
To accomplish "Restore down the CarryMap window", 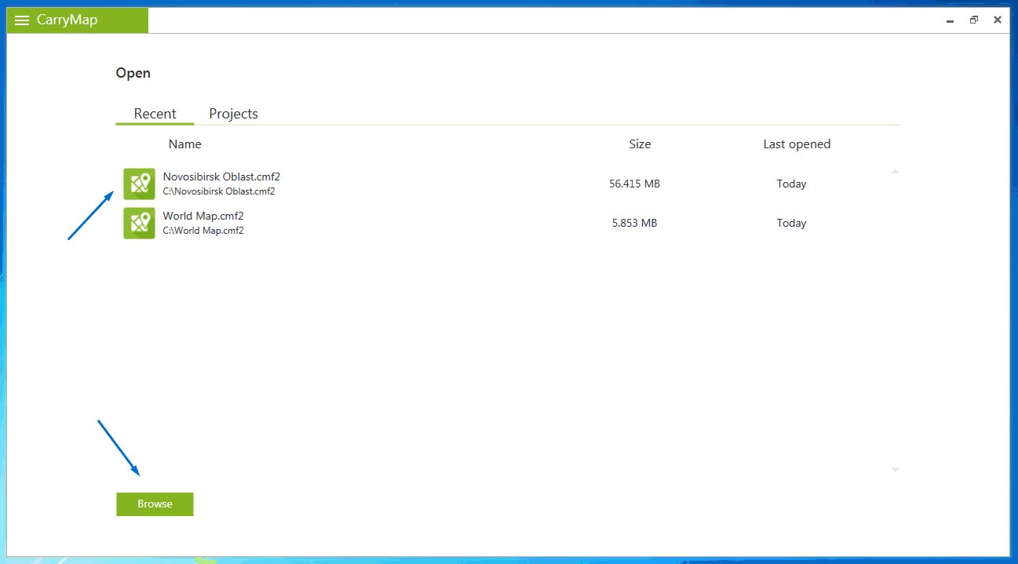I will 974,20.
